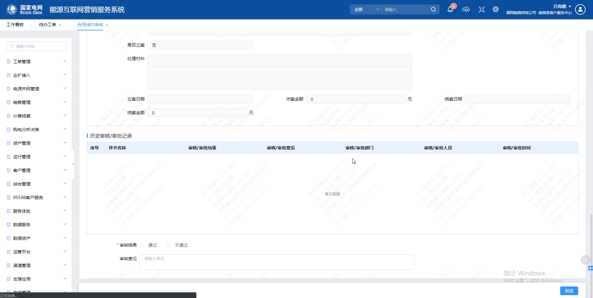Close the 待办工单 tab
The width and height of the screenshot is (593, 298).
pos(60,25)
